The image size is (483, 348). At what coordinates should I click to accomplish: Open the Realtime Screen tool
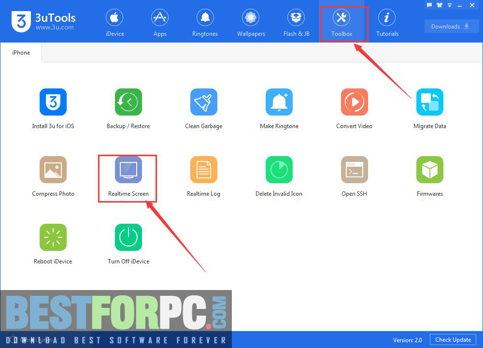tap(128, 170)
